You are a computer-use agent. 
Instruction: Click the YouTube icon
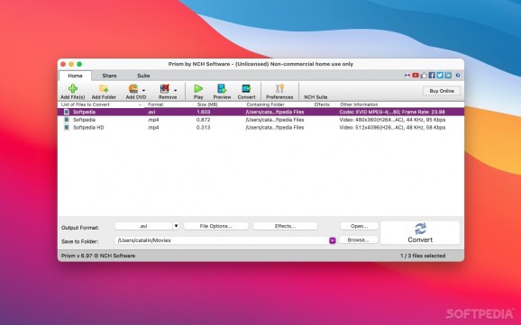click(416, 76)
